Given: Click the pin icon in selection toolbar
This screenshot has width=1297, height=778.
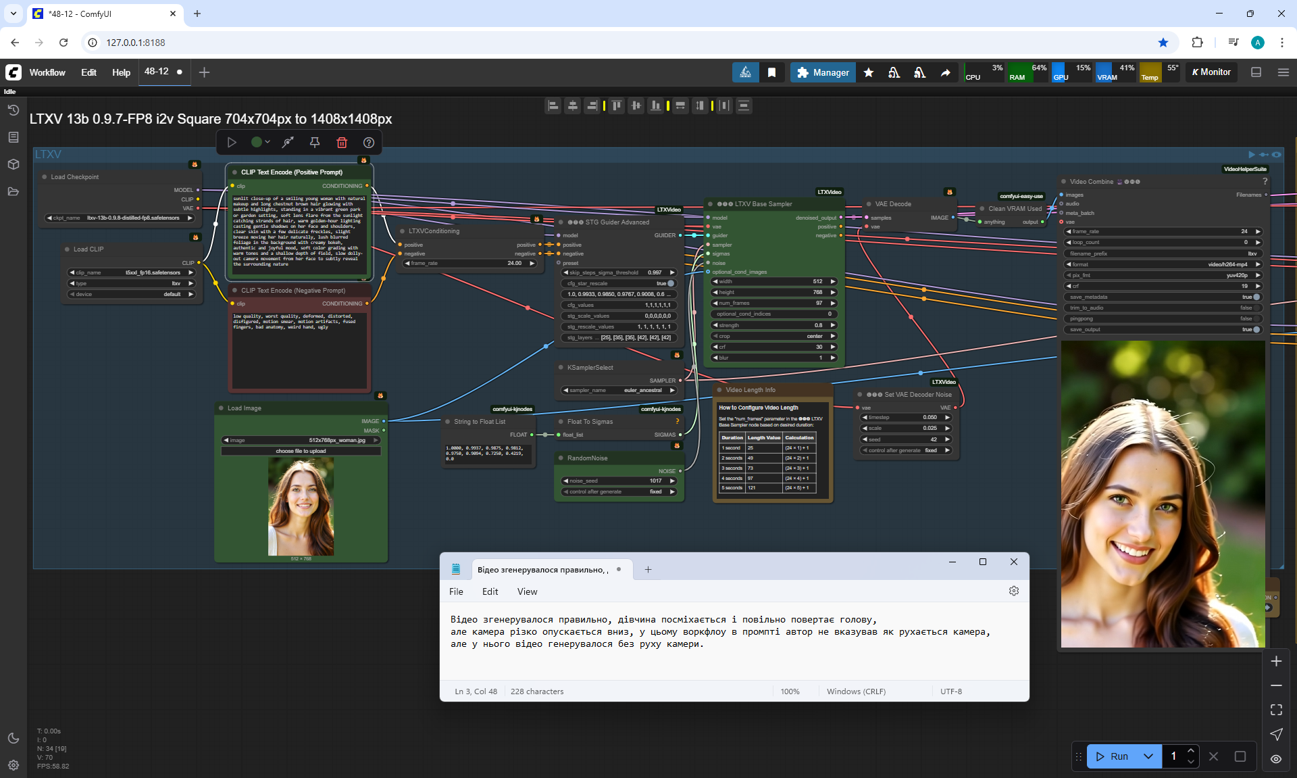Looking at the screenshot, I should 315,143.
